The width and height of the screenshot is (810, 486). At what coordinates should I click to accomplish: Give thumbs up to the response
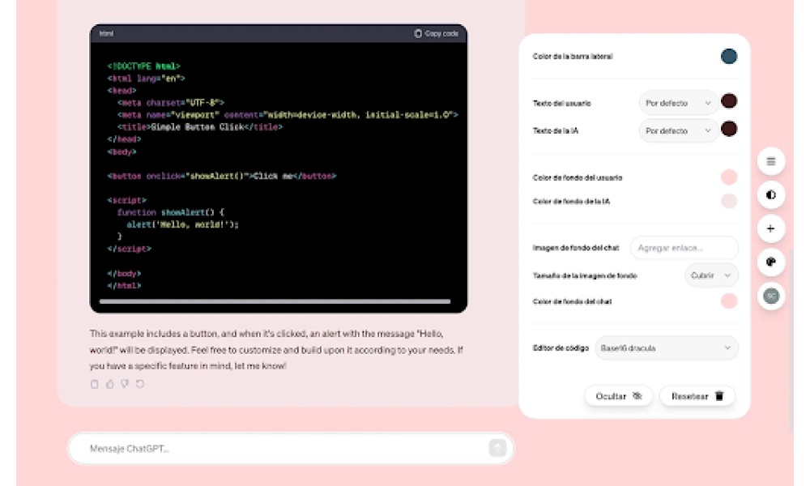point(109,384)
